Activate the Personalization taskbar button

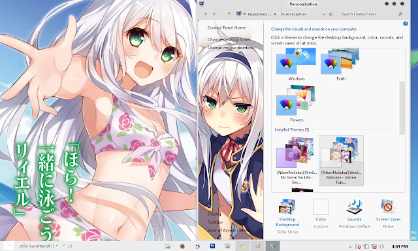point(272,246)
